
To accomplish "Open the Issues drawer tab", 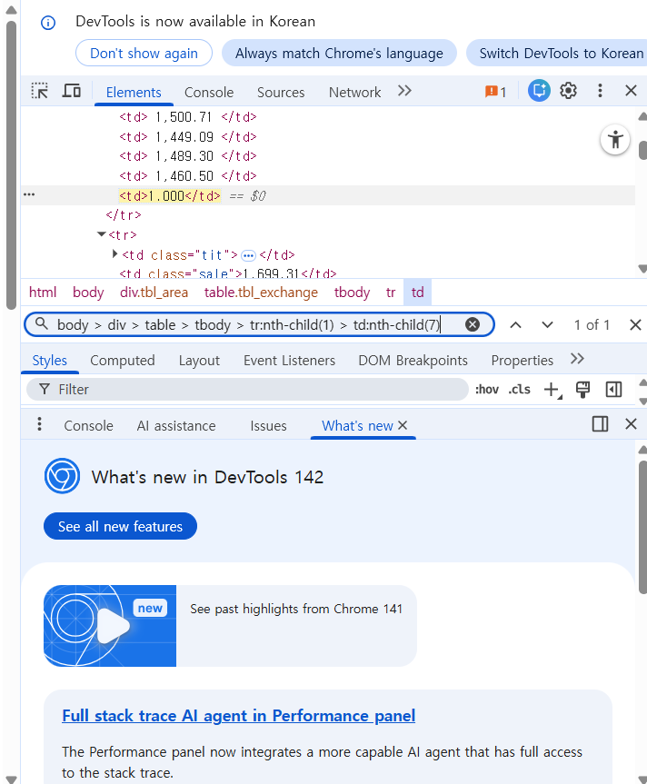I will point(268,426).
